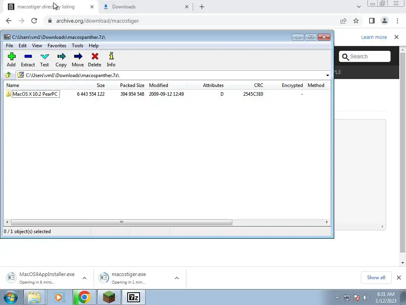Click the network tray icon
This screenshot has height=305, width=406.
(347, 297)
